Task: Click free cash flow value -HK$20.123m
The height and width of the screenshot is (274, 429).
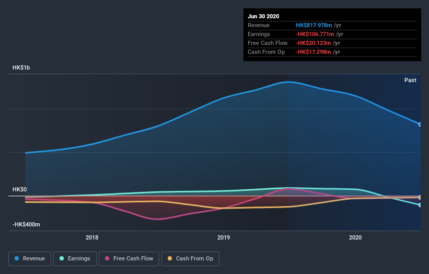Action: 314,43
